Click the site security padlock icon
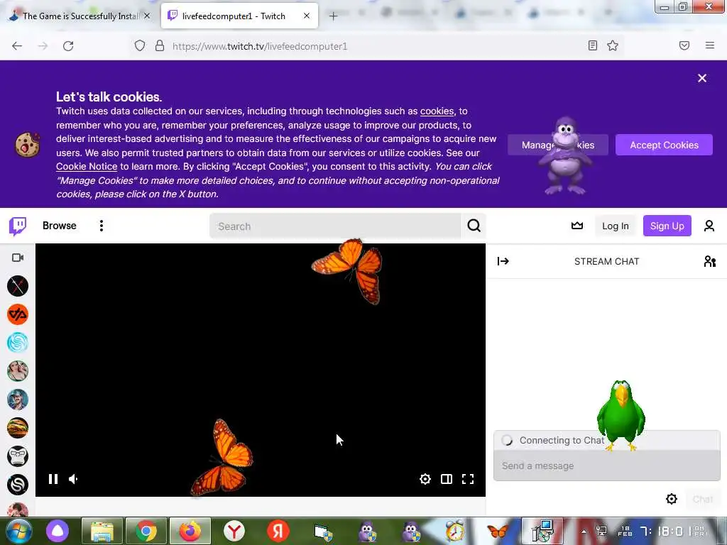Viewport: 727px width, 545px height. pyautogui.click(x=160, y=45)
